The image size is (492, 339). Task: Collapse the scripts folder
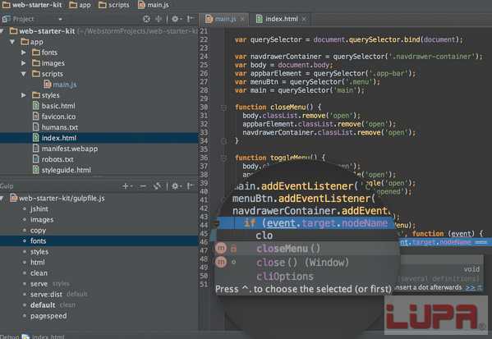click(24, 74)
